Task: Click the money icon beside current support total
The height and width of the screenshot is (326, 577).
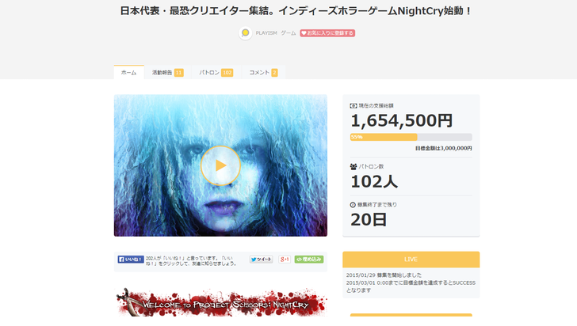Action: pyautogui.click(x=353, y=106)
